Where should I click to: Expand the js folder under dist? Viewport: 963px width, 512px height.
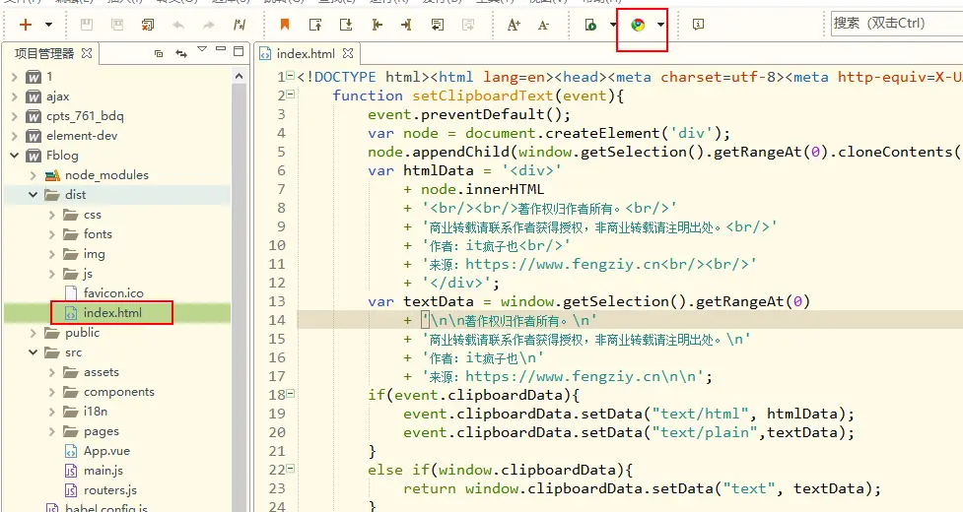52,274
